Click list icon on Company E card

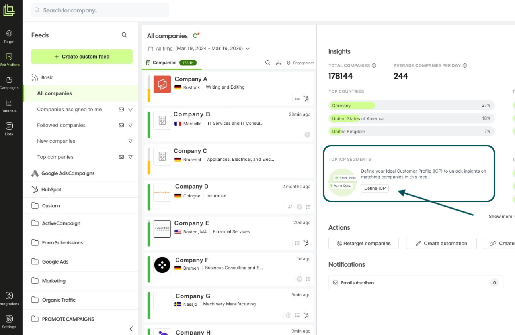pyautogui.click(x=297, y=243)
